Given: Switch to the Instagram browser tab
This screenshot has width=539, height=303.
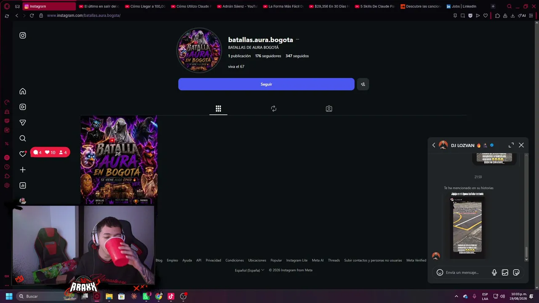Looking at the screenshot, I should [49, 6].
